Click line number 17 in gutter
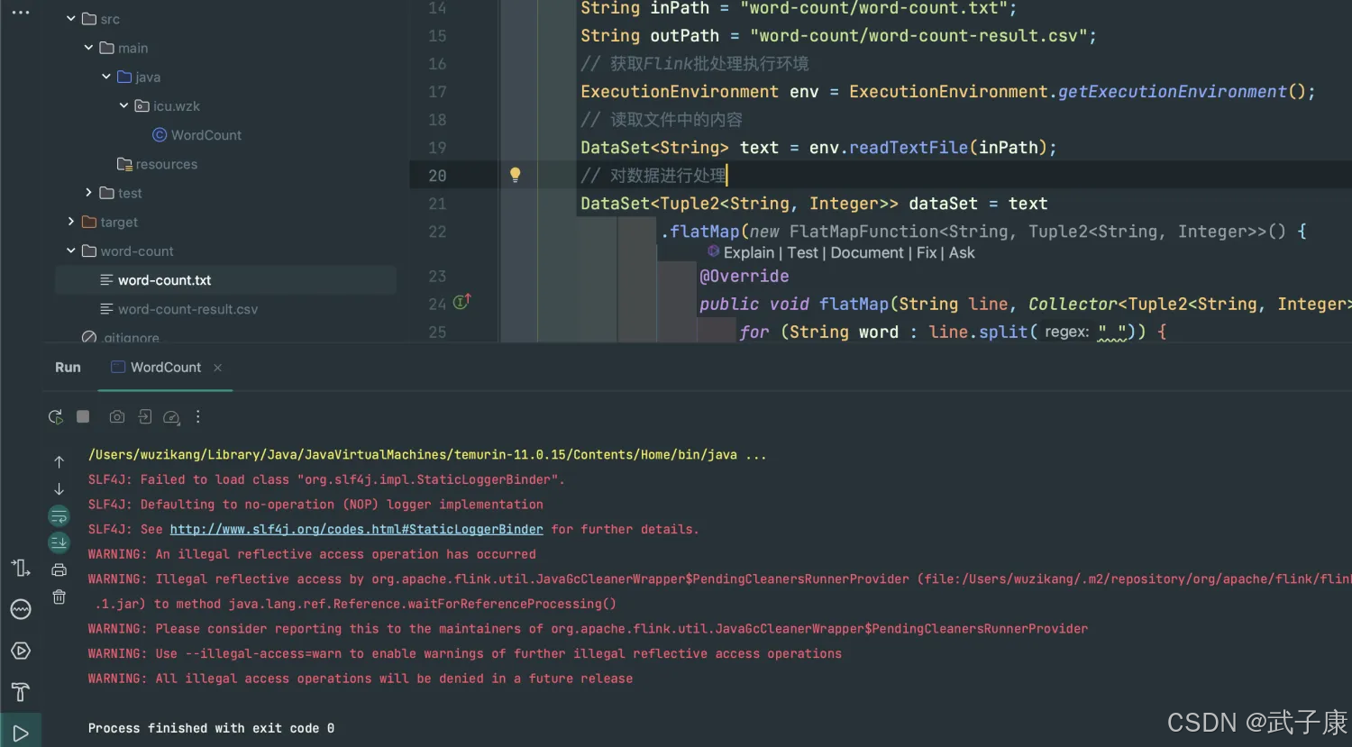The height and width of the screenshot is (747, 1352). (437, 92)
